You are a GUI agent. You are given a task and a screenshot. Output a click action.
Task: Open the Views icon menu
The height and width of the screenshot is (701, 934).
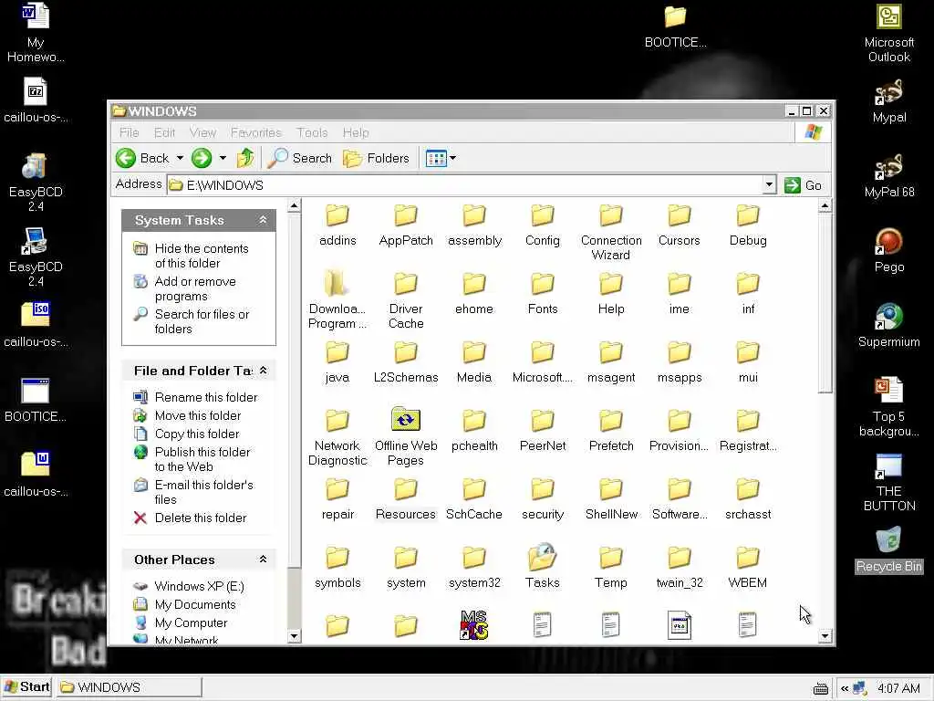tap(436, 158)
